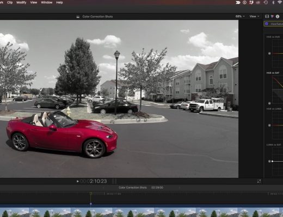The width and height of the screenshot is (283, 217).
Task: Open the Bluetooth menu bar icon
Action: (273, 2)
